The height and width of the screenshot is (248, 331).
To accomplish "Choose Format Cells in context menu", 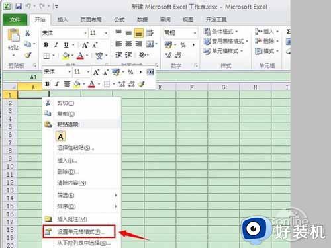I will (79, 231).
